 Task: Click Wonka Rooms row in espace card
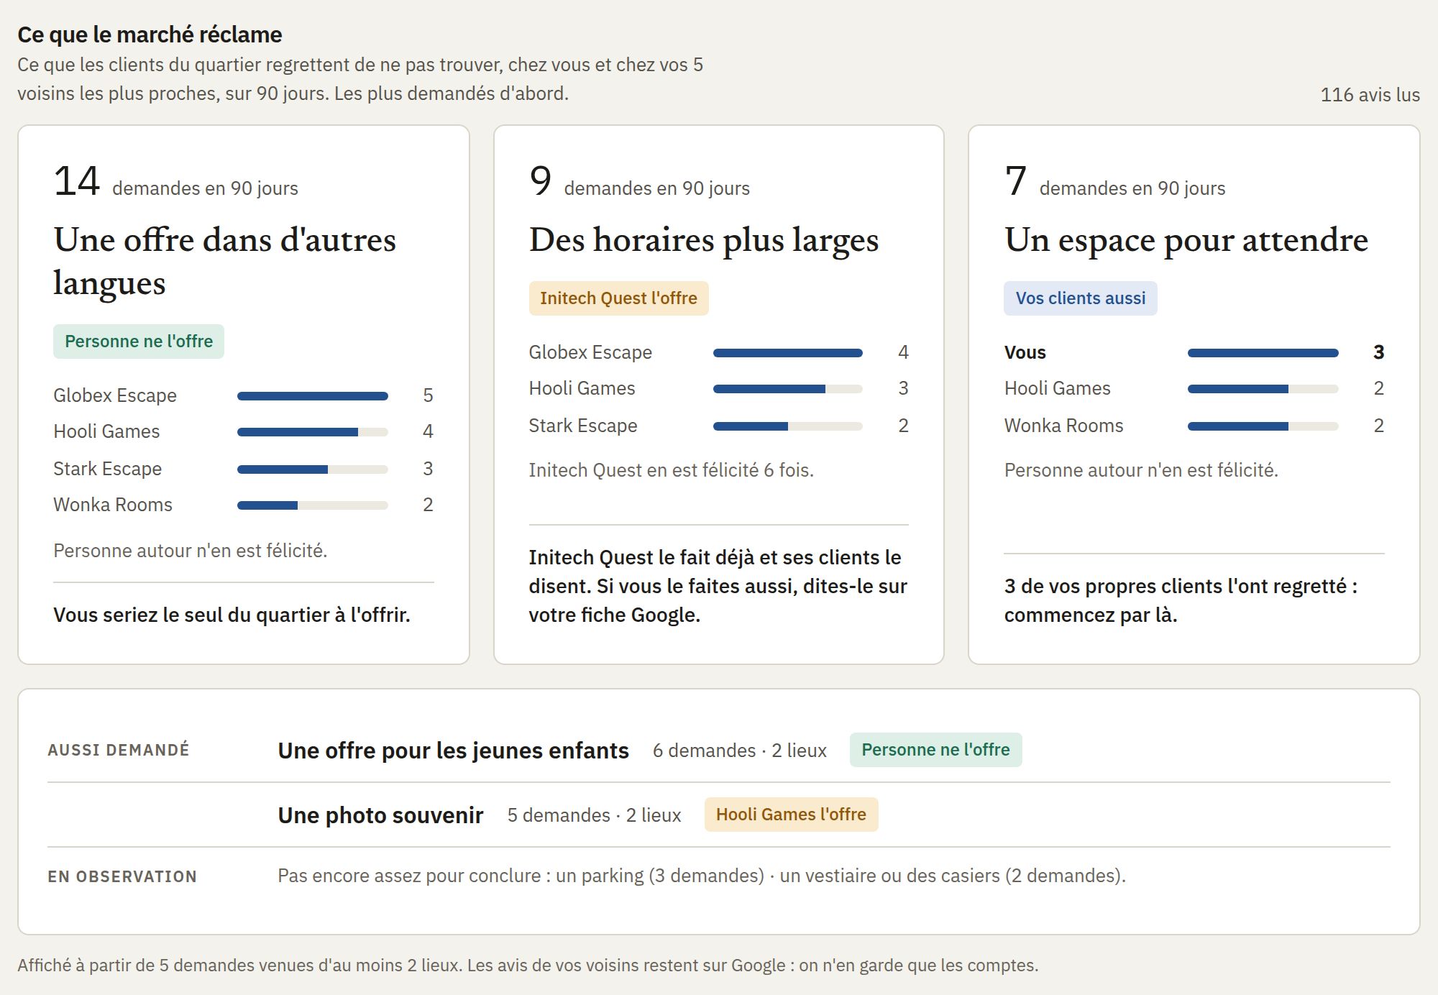point(1194,426)
